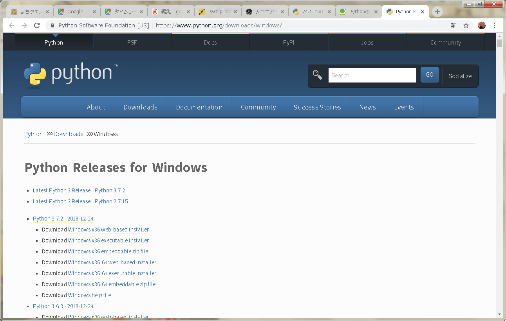Viewport: 506px width, 321px height.
Task: Open Latest Python 3 Release - Python 3.7.2
Action: [79, 190]
